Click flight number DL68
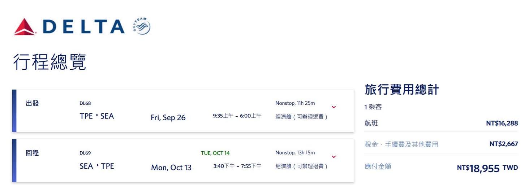529x195 pixels. [x=85, y=103]
